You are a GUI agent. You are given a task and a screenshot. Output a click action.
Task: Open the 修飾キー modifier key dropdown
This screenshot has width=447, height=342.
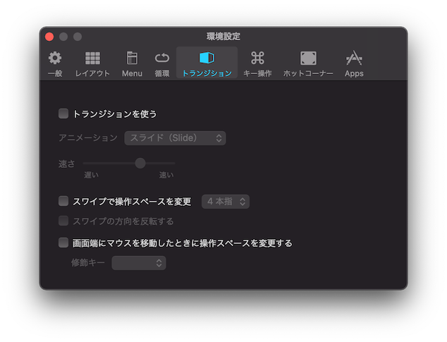139,263
